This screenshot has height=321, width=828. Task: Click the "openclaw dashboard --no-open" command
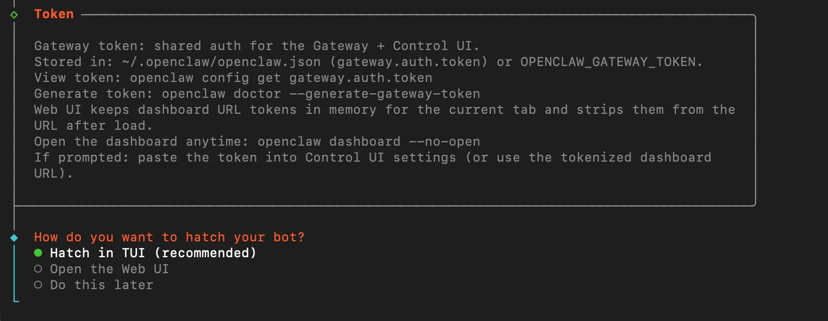point(368,141)
